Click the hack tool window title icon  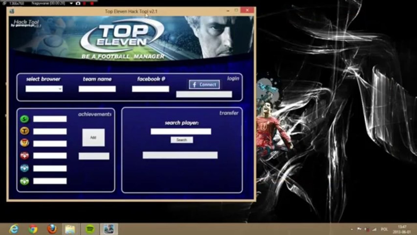pos(12,11)
